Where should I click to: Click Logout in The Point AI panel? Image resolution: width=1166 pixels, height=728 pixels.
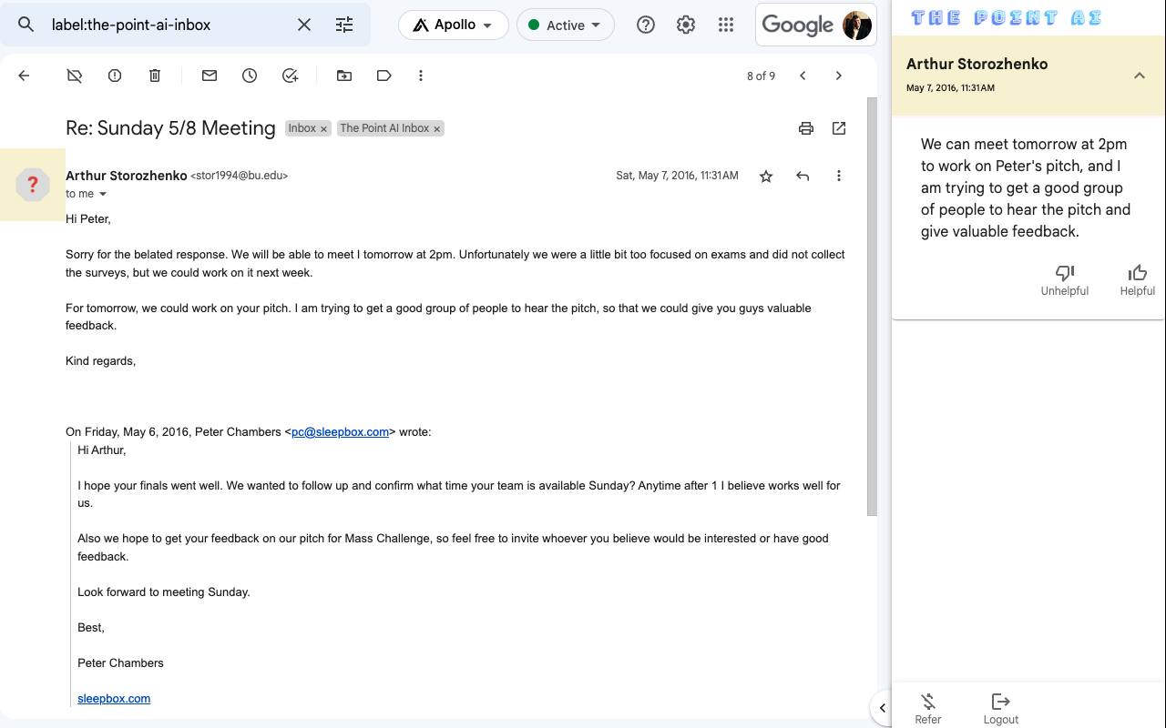[x=1000, y=707]
